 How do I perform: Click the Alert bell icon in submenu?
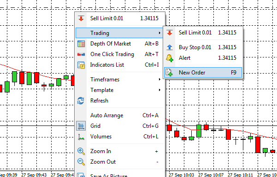(170, 58)
